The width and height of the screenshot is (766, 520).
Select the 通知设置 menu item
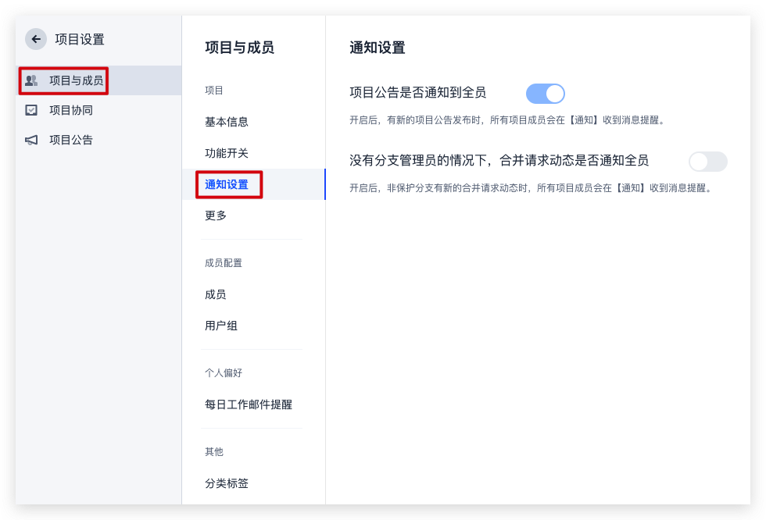(227, 184)
